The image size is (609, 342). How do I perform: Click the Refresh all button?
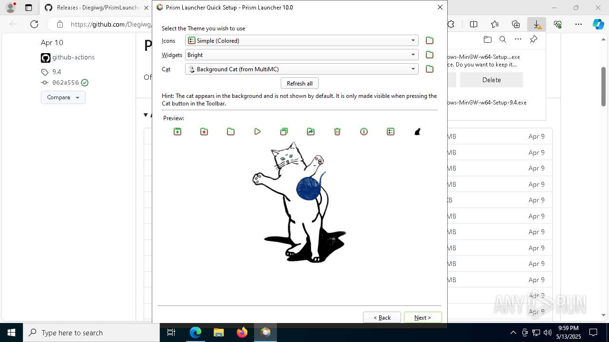(300, 84)
